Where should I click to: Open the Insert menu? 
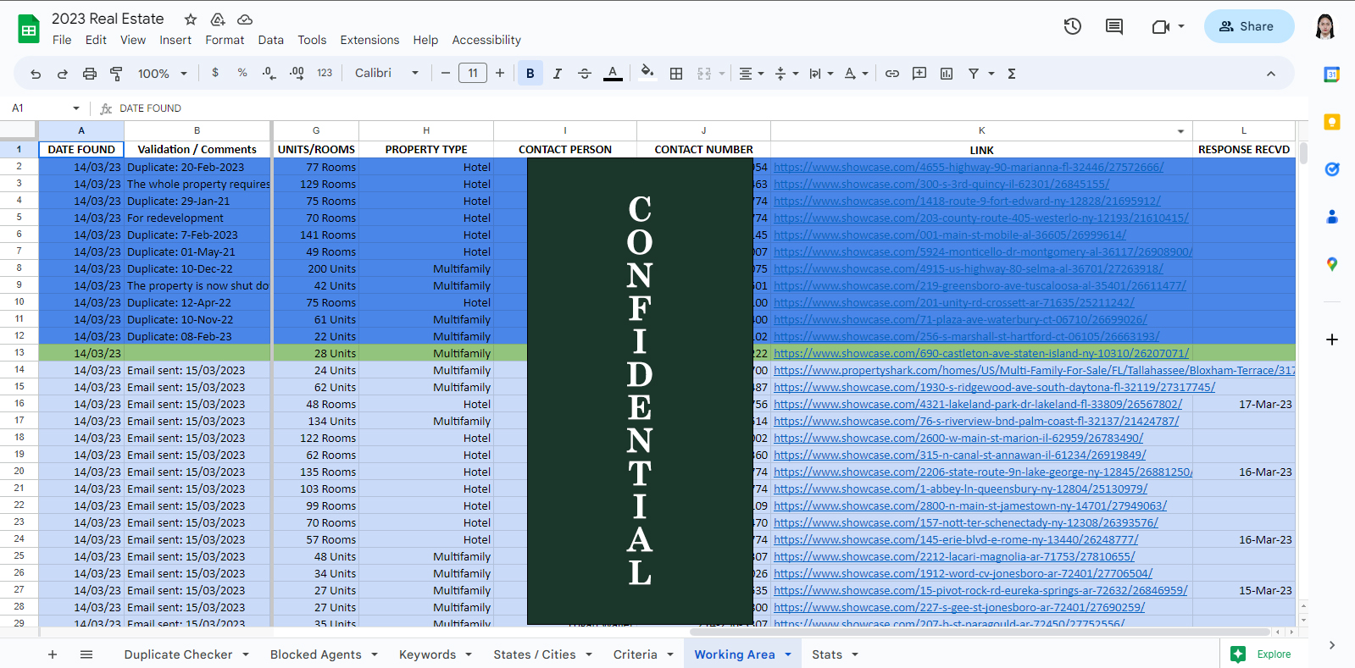(175, 40)
